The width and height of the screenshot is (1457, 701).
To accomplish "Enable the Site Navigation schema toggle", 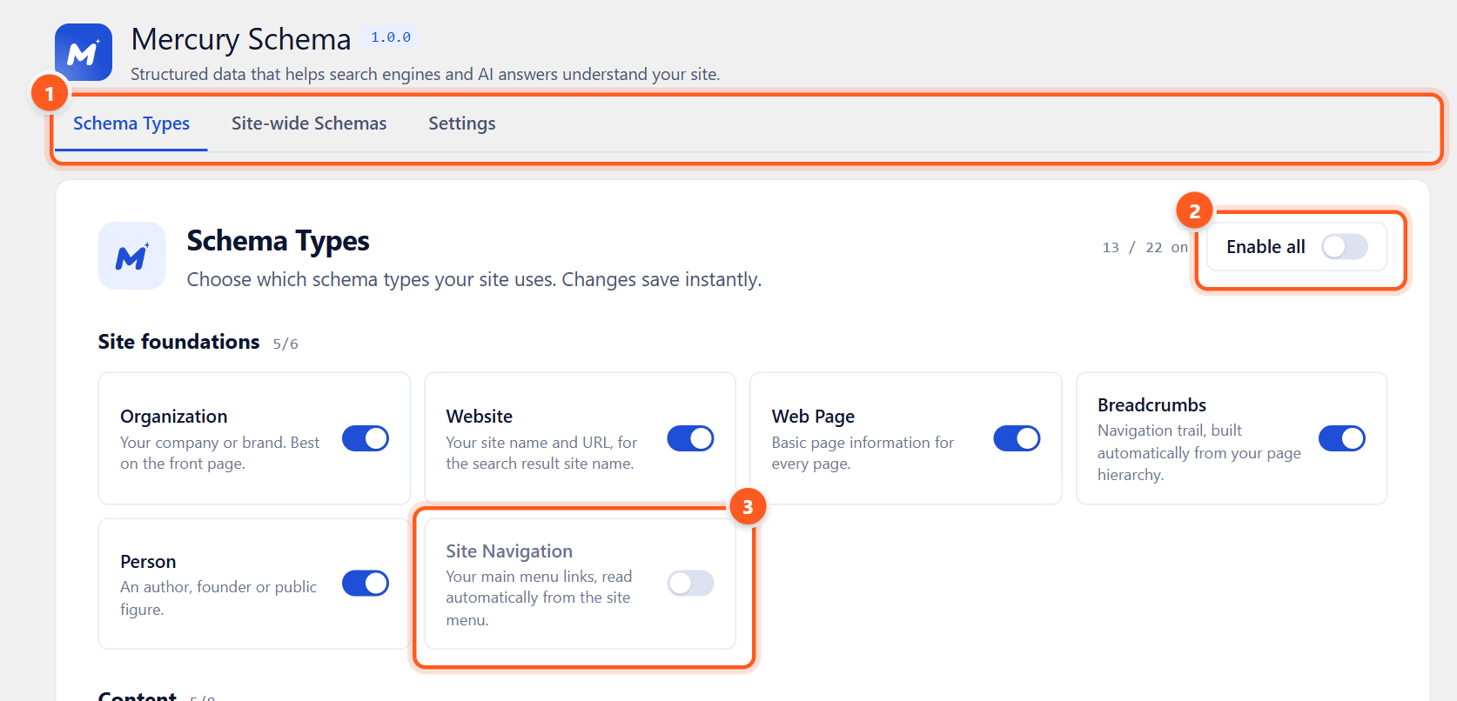I will pyautogui.click(x=691, y=583).
